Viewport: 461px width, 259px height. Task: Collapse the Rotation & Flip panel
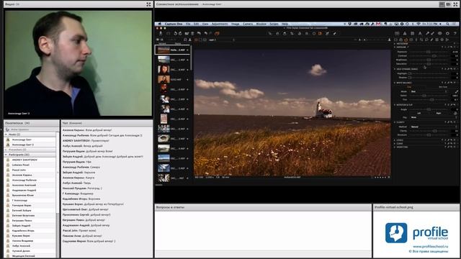click(x=395, y=105)
